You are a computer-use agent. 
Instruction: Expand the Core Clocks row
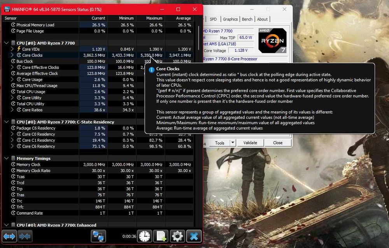point(12,55)
